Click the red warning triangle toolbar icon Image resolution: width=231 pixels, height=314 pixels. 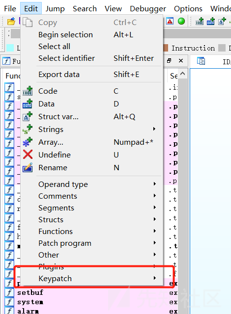tap(170, 21)
